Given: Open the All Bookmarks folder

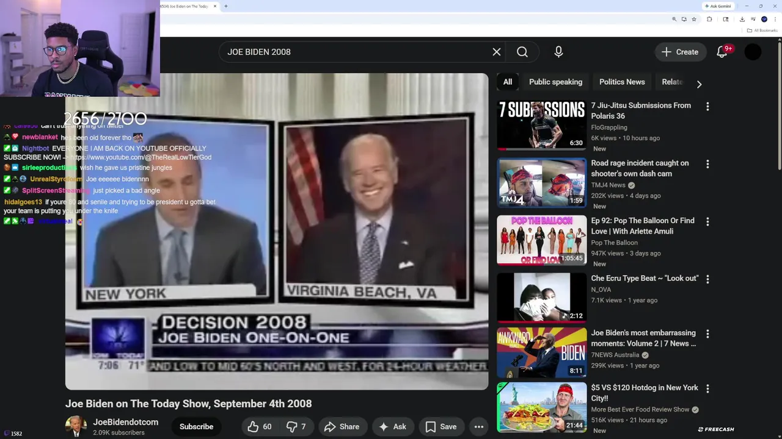Looking at the screenshot, I should (x=762, y=30).
